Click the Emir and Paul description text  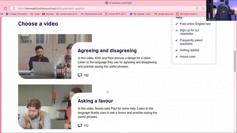[x=117, y=62]
